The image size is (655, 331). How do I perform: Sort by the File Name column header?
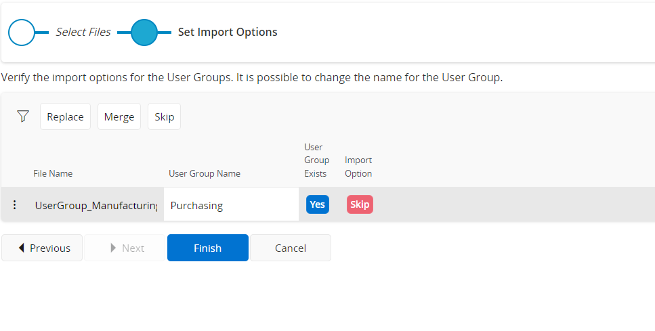tap(53, 173)
